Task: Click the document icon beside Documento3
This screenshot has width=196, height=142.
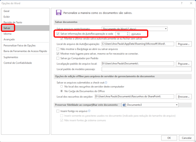Action: 124,105
